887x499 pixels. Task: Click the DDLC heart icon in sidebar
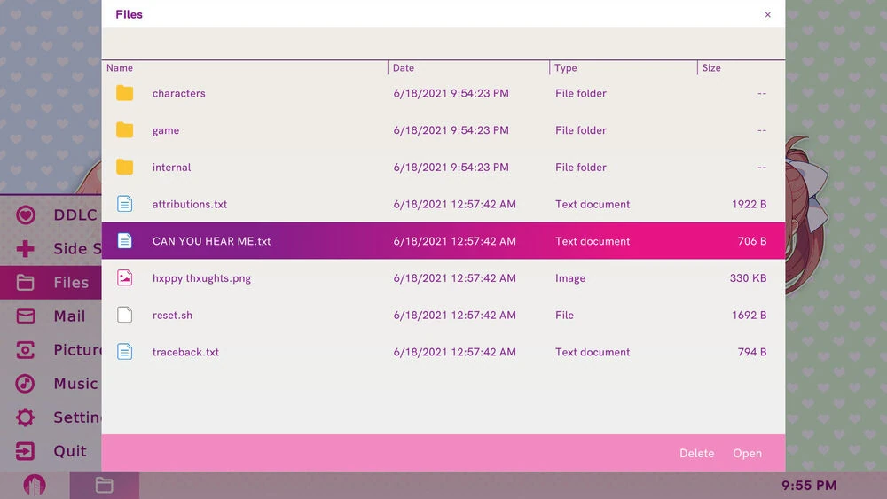point(26,214)
